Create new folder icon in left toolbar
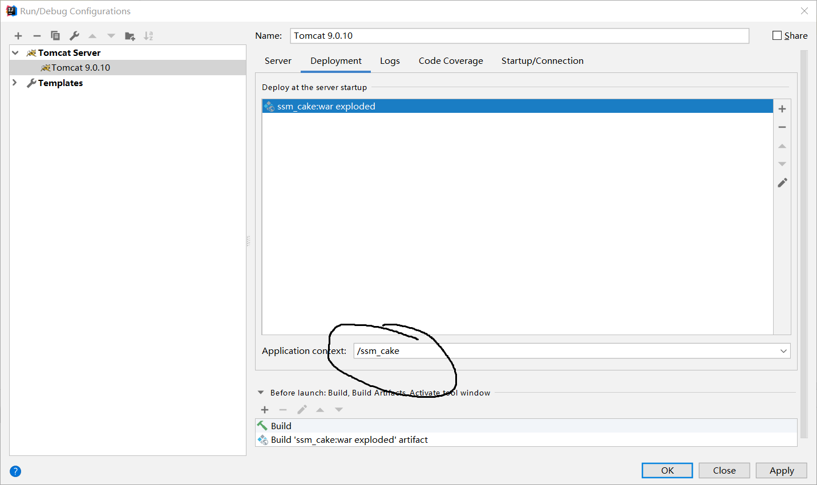This screenshot has height=485, width=817. [130, 36]
